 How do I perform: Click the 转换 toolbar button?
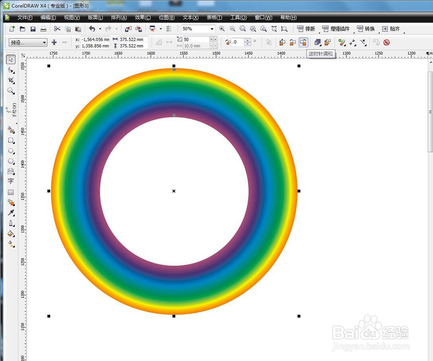(x=366, y=29)
